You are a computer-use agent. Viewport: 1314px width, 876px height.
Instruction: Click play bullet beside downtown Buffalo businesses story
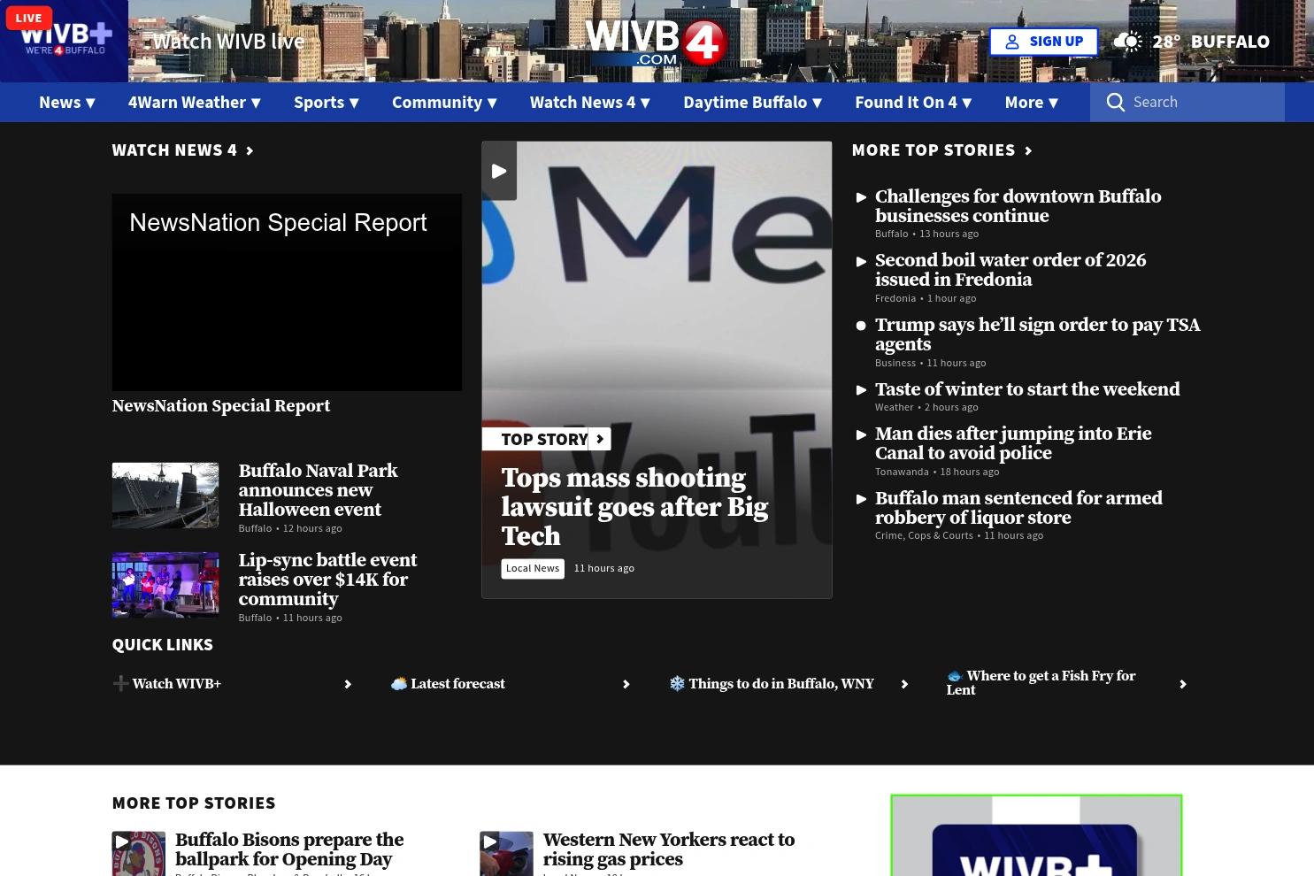(x=861, y=197)
